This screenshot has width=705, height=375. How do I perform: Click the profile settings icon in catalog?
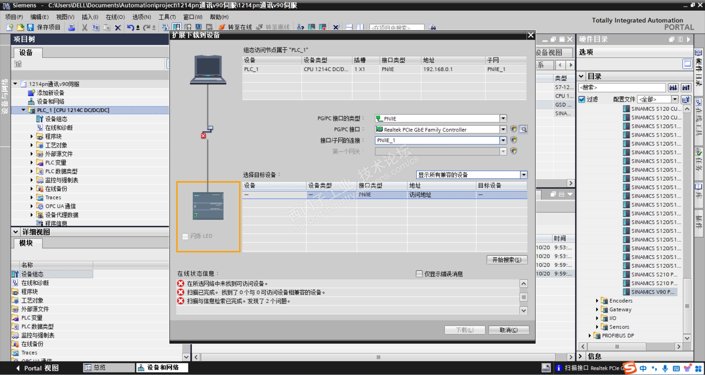click(686, 99)
